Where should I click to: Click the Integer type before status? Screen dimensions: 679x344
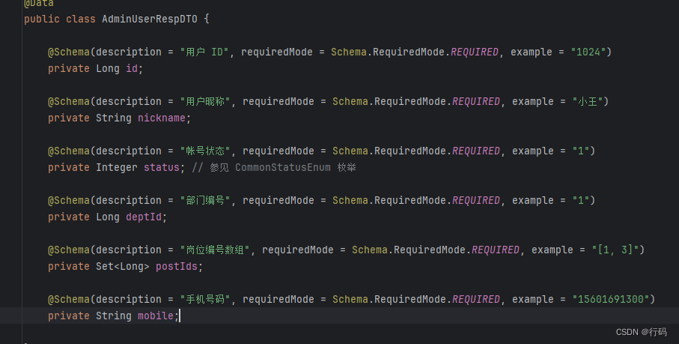click(117, 167)
